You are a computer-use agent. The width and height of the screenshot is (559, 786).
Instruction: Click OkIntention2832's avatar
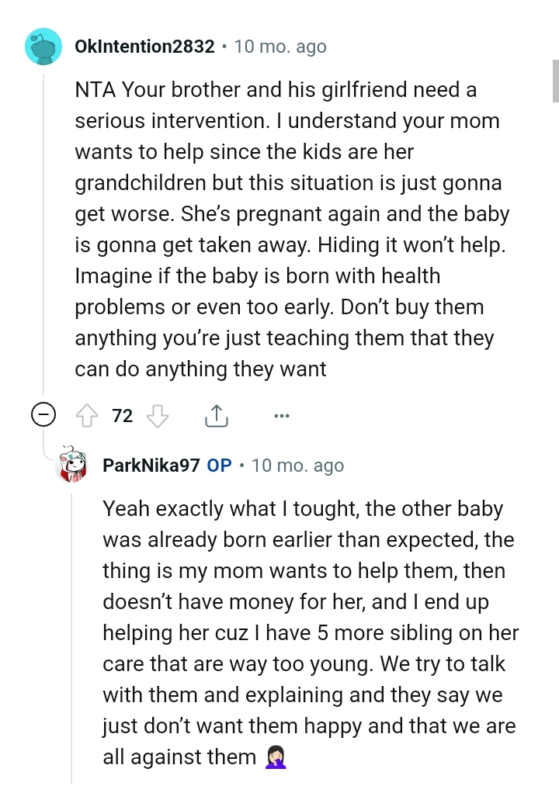pos(43,47)
